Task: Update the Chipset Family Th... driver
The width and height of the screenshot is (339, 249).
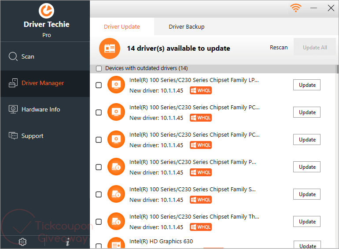Action: (307, 222)
